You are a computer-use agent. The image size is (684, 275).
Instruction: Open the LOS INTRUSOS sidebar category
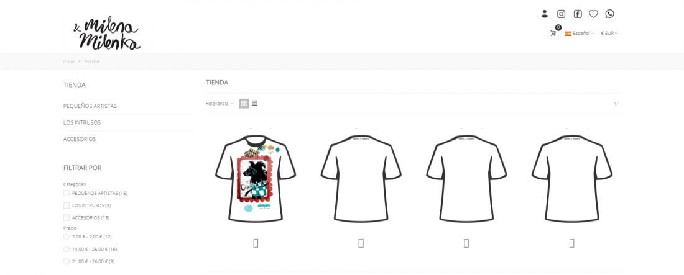click(82, 122)
